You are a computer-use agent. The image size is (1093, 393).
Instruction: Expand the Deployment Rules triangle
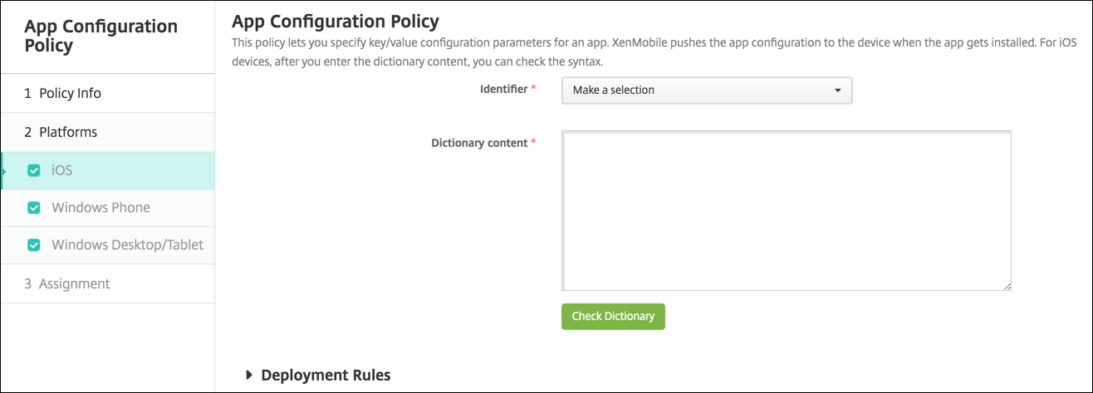(250, 375)
